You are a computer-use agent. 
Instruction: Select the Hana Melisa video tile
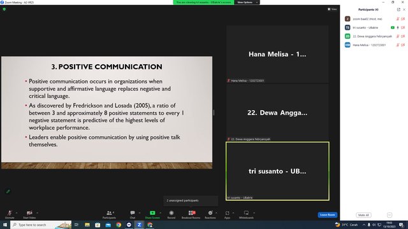[x=277, y=54]
